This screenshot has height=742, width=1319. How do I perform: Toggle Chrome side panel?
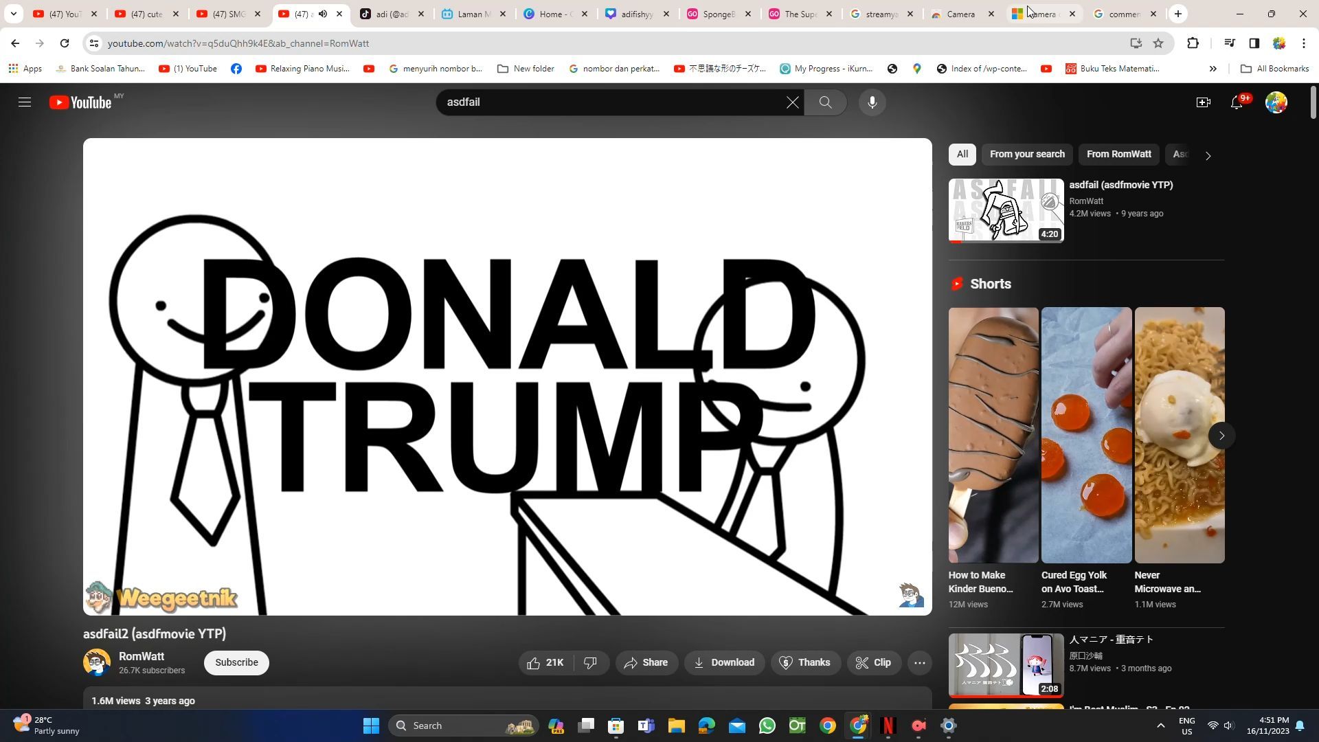1254,43
